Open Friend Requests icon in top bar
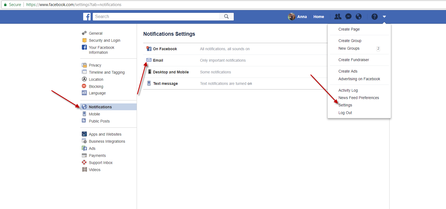The image size is (446, 209). click(338, 17)
